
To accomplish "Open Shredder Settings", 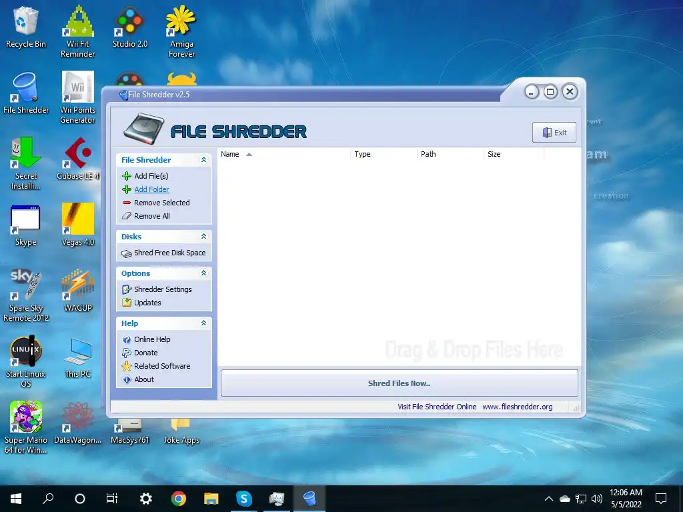I will coord(163,289).
